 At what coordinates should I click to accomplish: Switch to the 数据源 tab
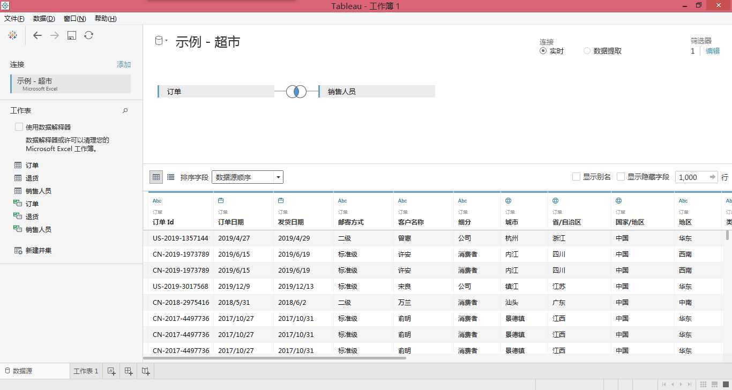pos(35,371)
